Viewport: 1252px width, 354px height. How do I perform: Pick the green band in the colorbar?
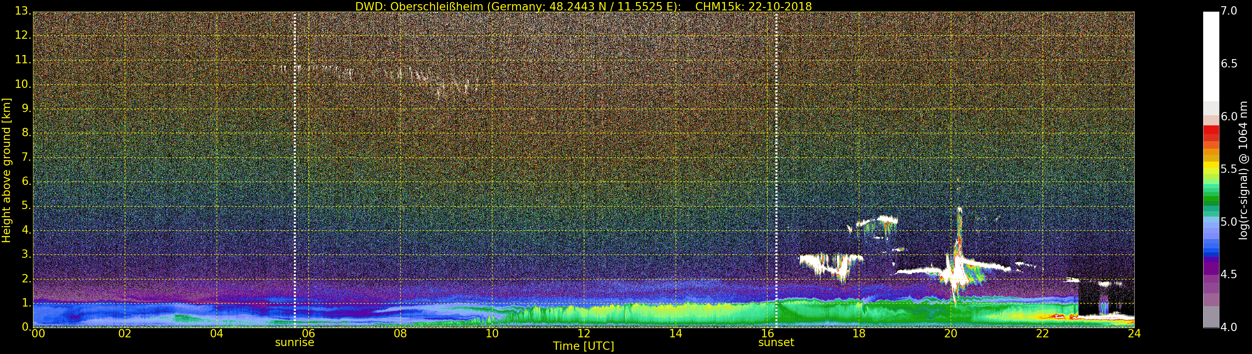[x=1211, y=199]
